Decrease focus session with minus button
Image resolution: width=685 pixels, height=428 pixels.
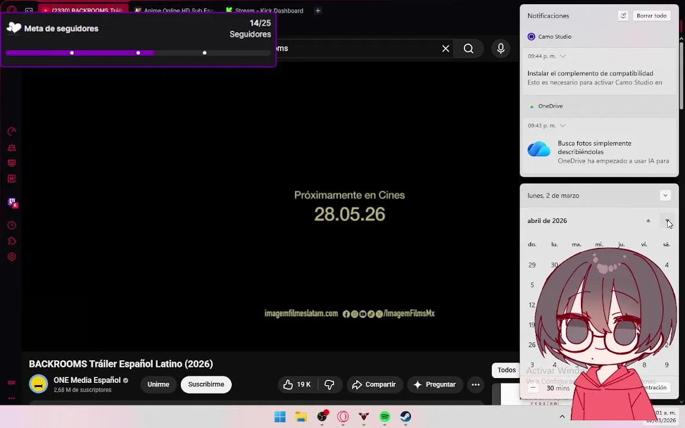[x=533, y=388]
